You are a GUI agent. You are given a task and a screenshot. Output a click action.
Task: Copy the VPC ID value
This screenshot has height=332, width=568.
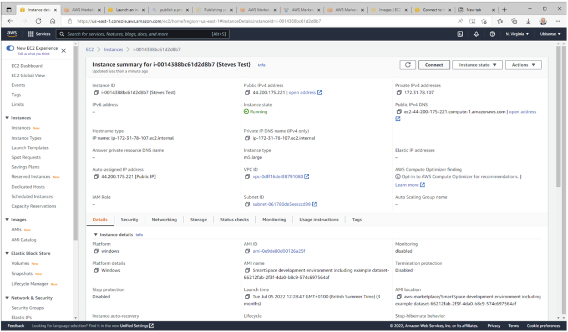tap(247, 177)
